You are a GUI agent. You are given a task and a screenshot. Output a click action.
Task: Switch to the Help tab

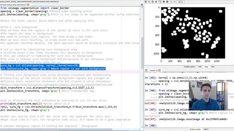(x=200, y=67)
